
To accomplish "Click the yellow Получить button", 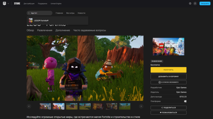I will click(168, 70).
